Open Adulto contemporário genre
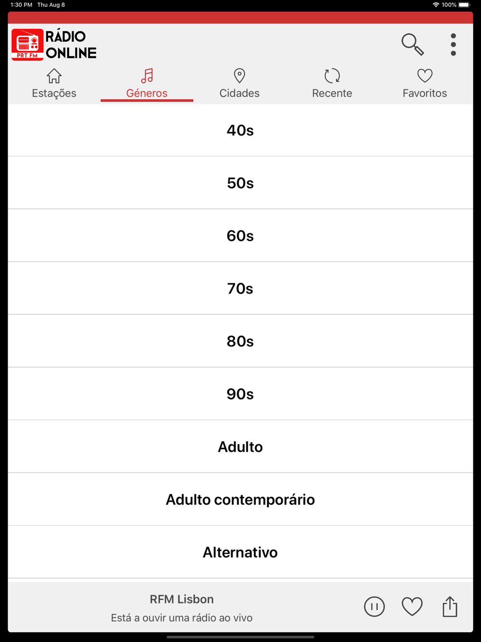This screenshot has height=642, width=481. pos(240,499)
